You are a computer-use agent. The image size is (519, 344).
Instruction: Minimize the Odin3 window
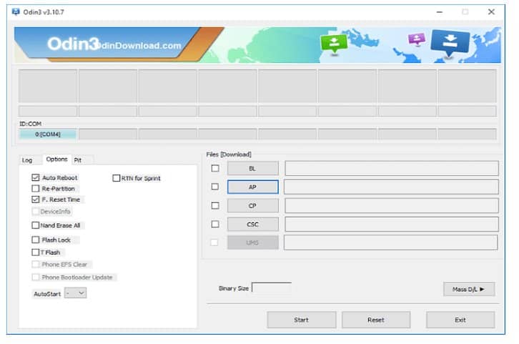440,12
